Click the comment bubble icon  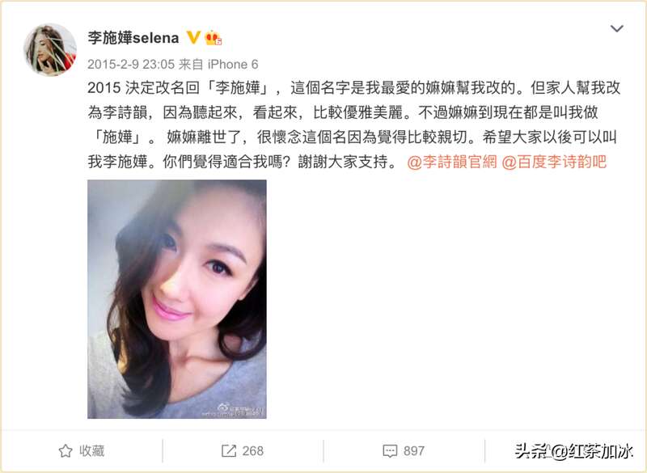390,451
